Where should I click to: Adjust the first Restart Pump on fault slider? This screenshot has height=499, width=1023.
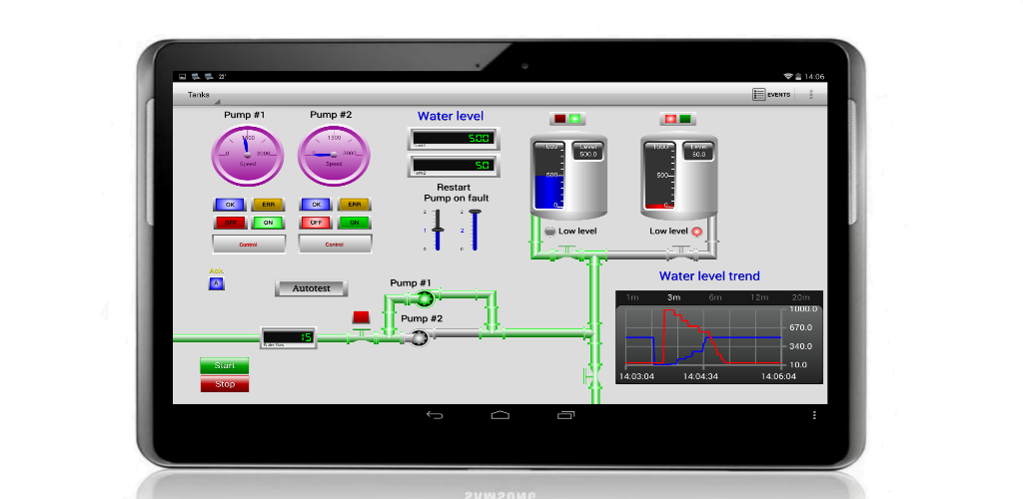pos(438,230)
